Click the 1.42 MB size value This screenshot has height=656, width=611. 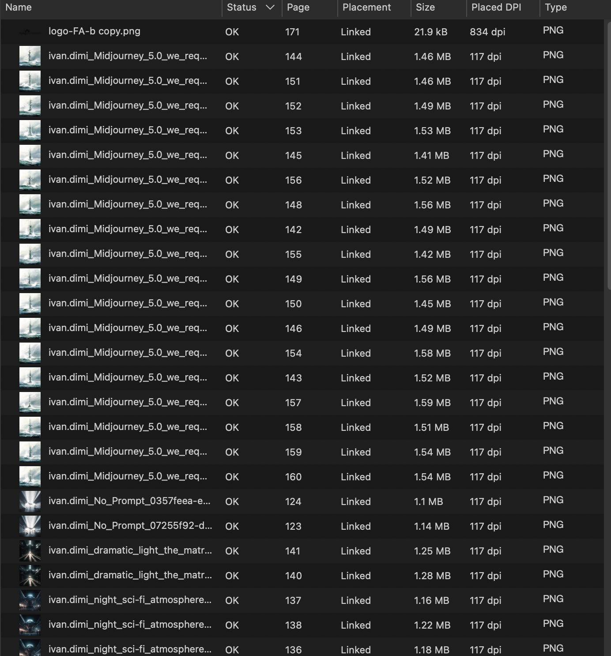point(432,254)
